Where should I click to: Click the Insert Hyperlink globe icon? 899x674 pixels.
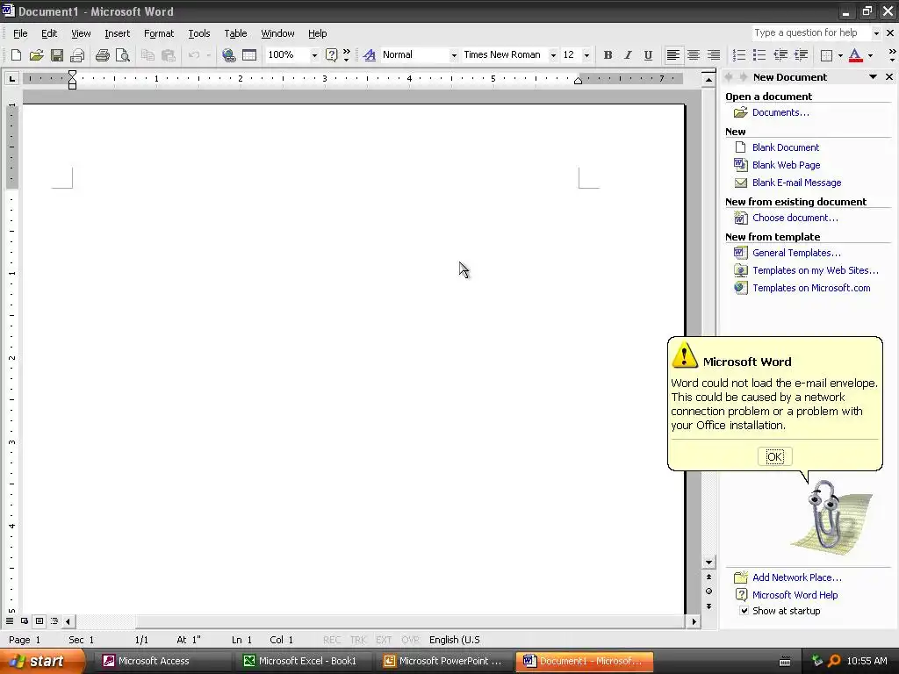click(x=229, y=55)
